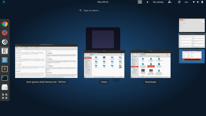Show all applications grid
The width and height of the screenshot is (206, 116).
(x=5, y=96)
